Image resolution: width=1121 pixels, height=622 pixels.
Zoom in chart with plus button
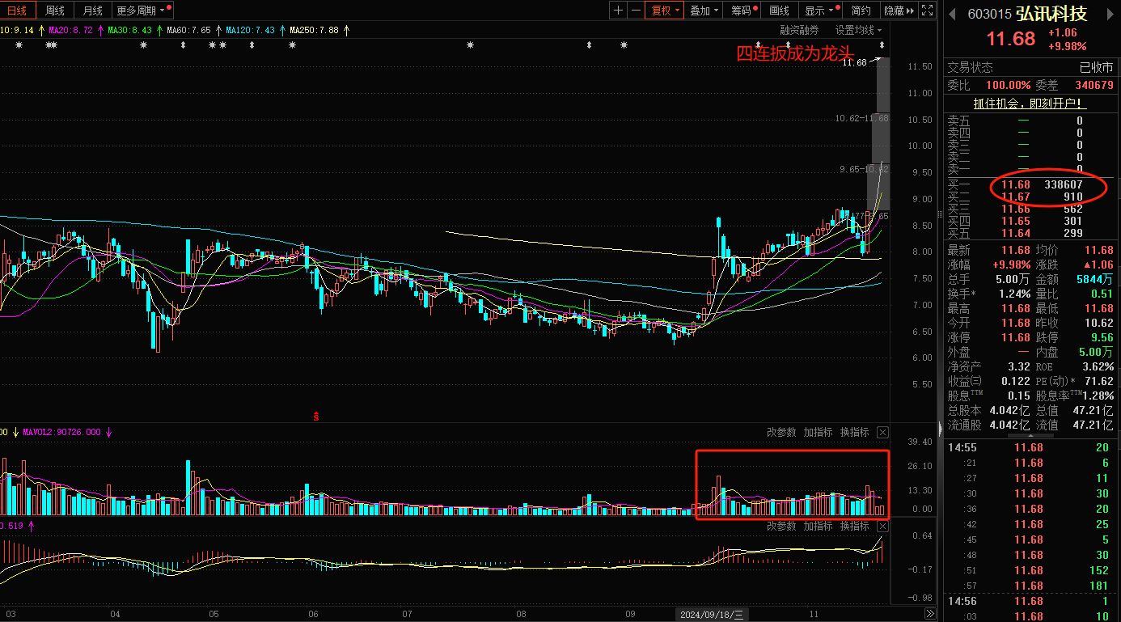619,11
